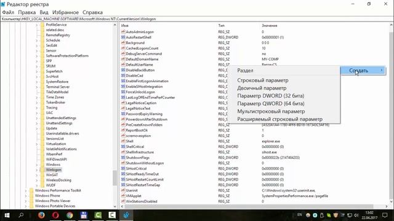Click the white C app taskbar icon

coord(112,215)
